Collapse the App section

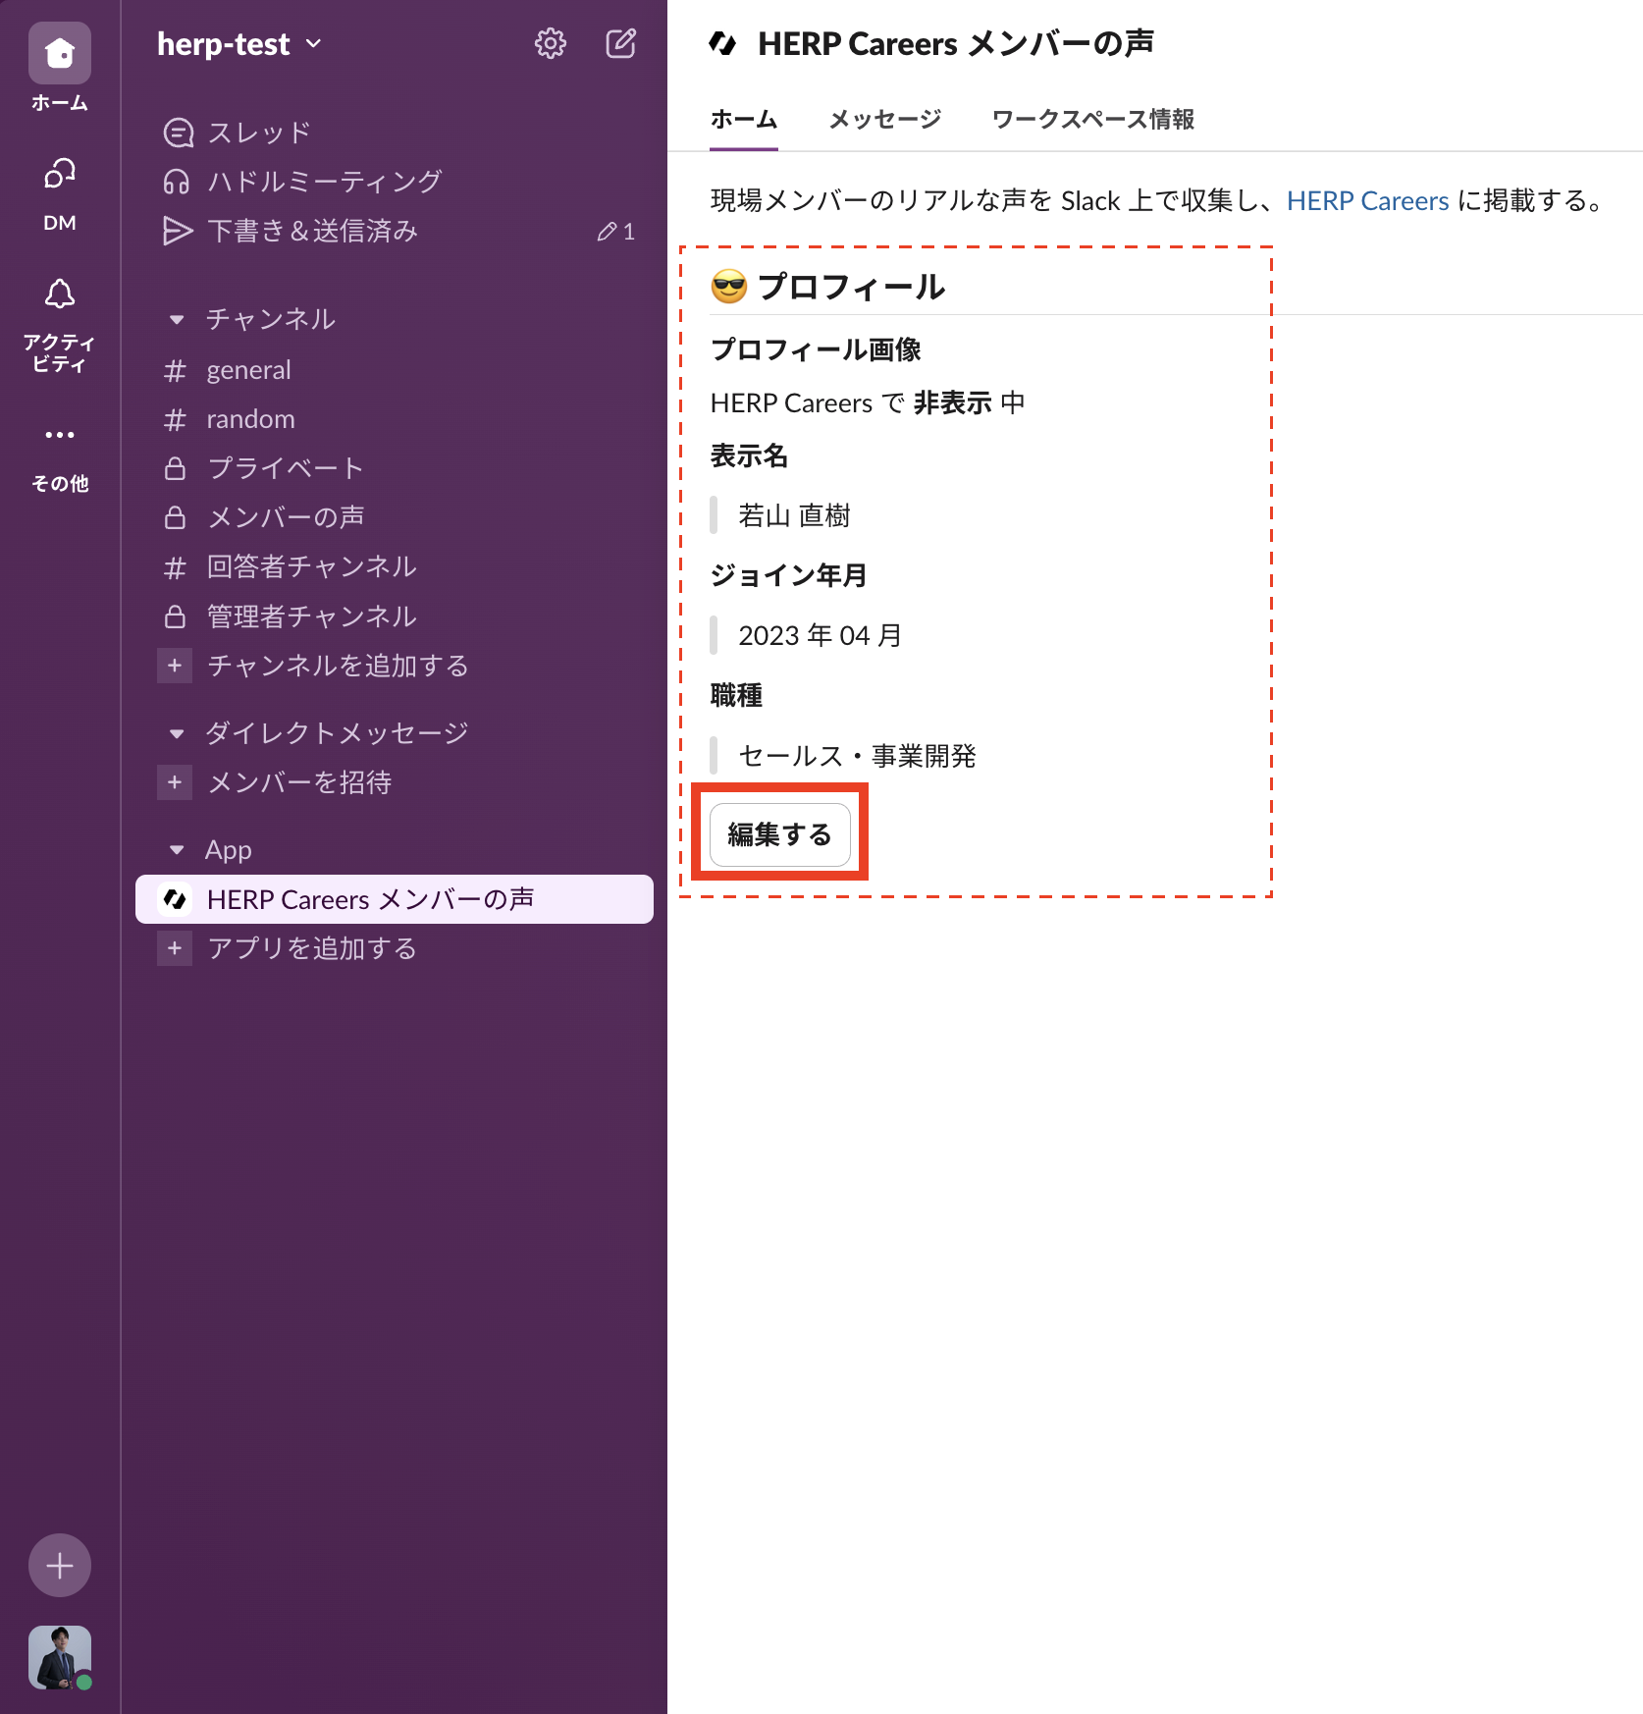pyautogui.click(x=177, y=850)
